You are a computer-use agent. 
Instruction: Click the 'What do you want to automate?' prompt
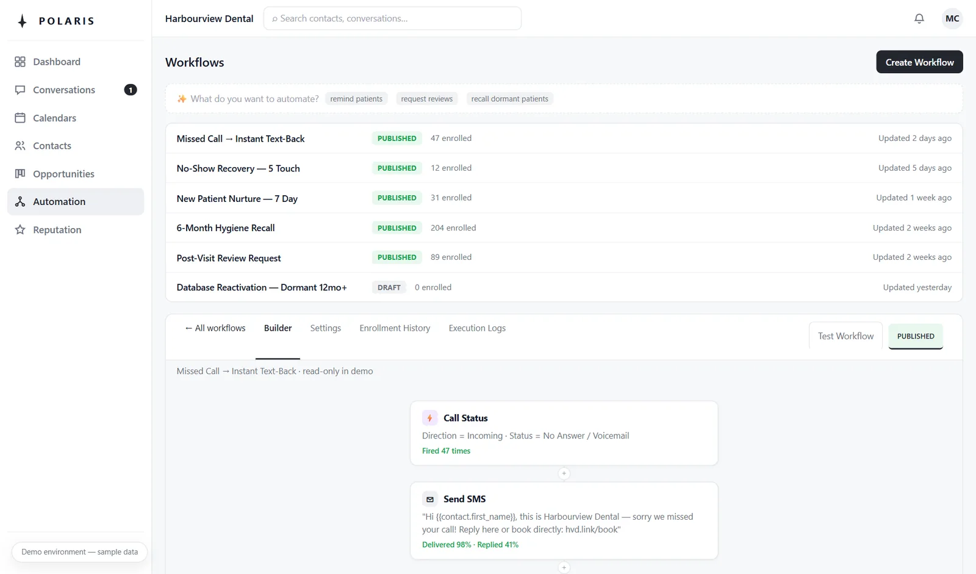click(254, 99)
